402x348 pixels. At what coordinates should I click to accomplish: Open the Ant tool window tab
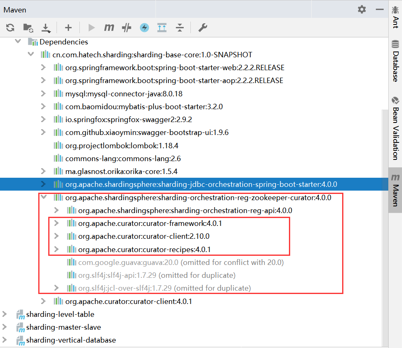pos(395,17)
